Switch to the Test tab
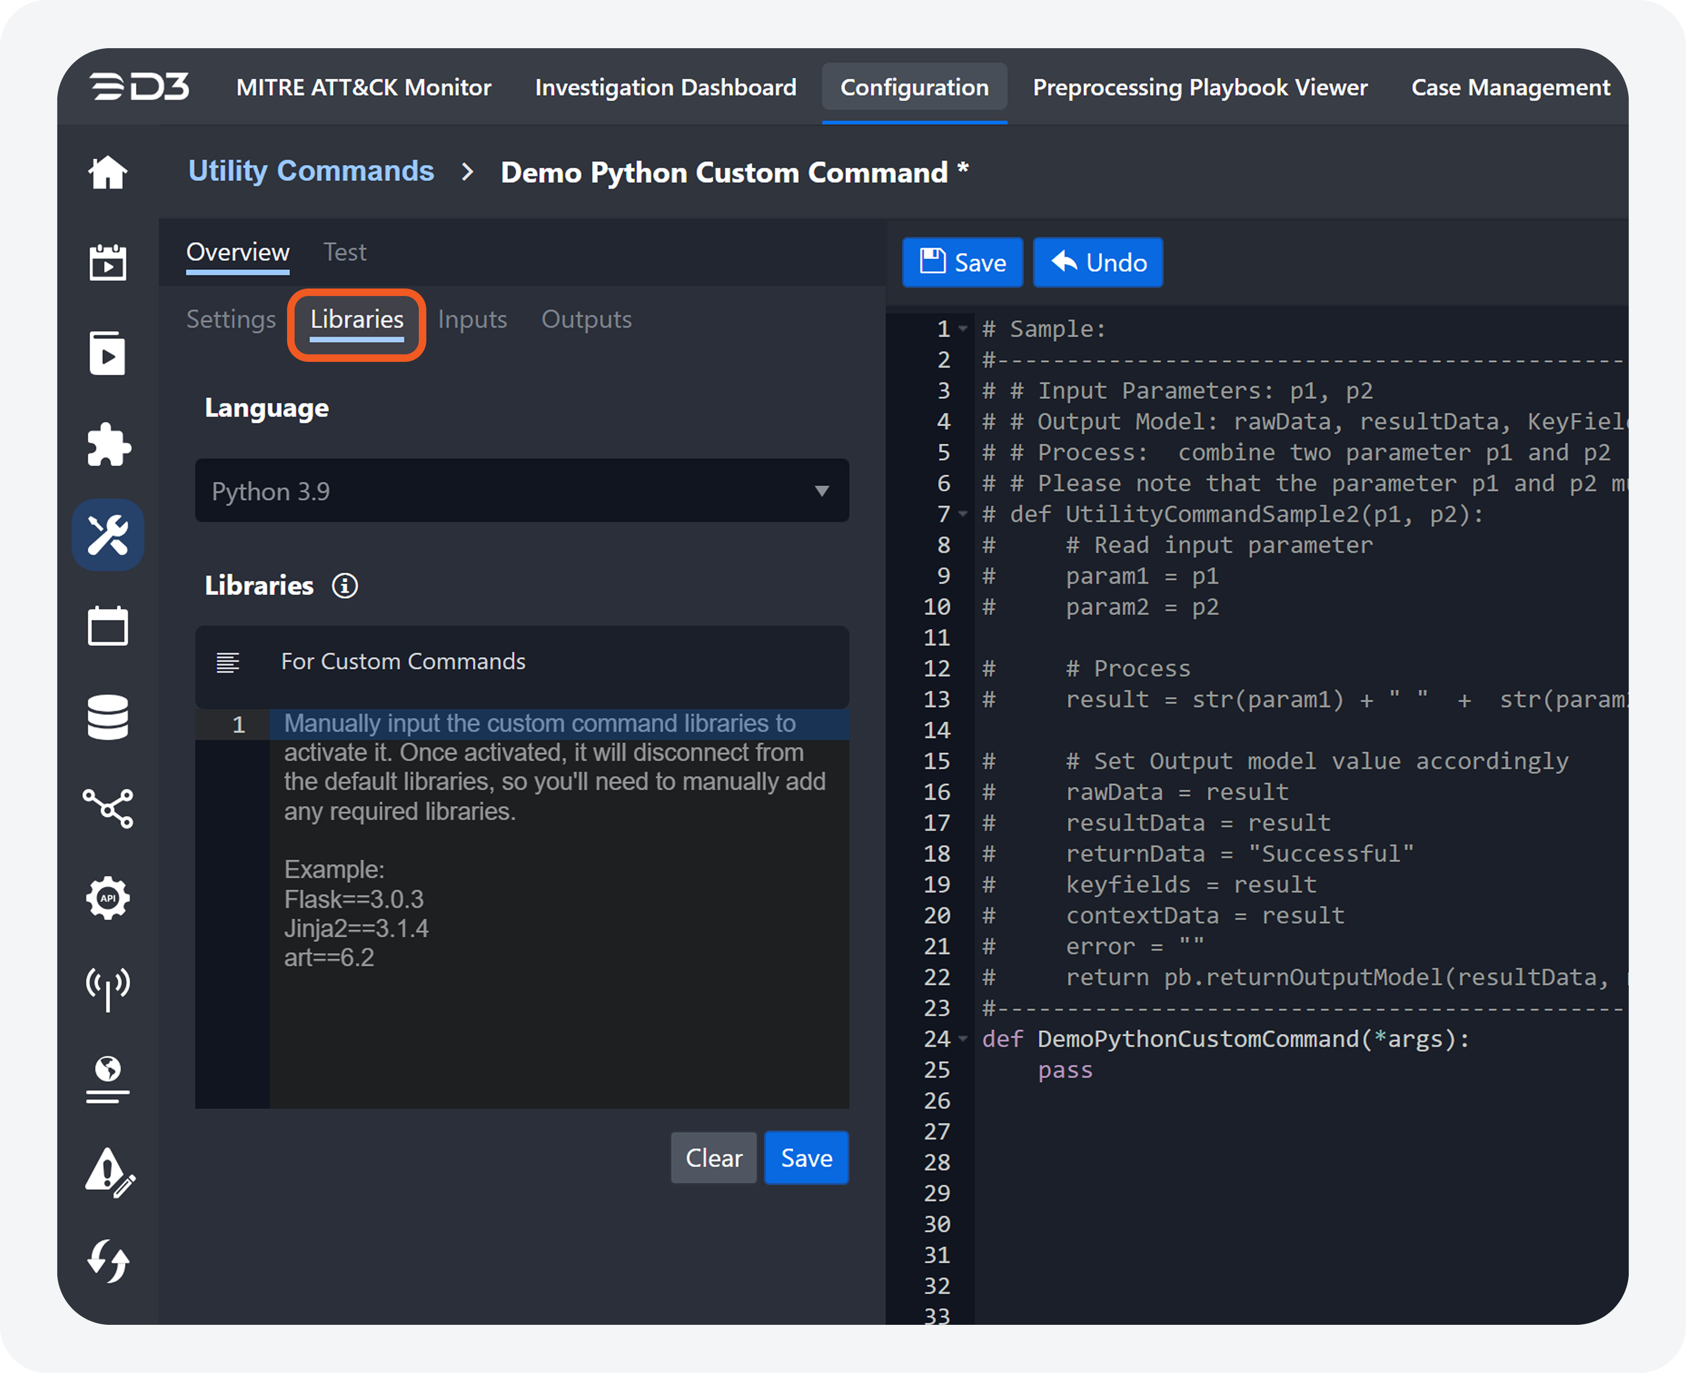The height and width of the screenshot is (1373, 1686). click(x=345, y=252)
